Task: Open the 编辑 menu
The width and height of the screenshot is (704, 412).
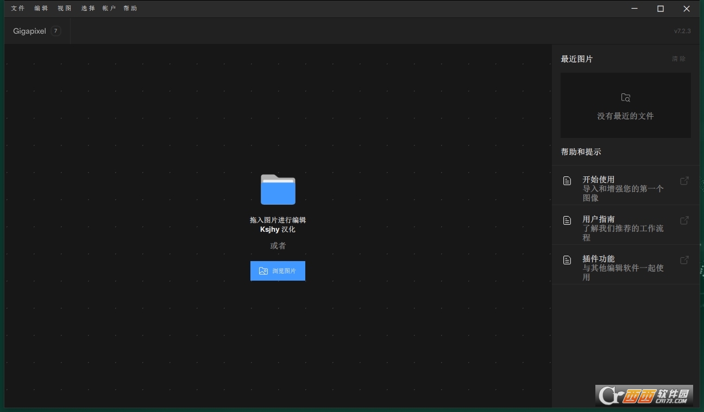Action: (41, 8)
